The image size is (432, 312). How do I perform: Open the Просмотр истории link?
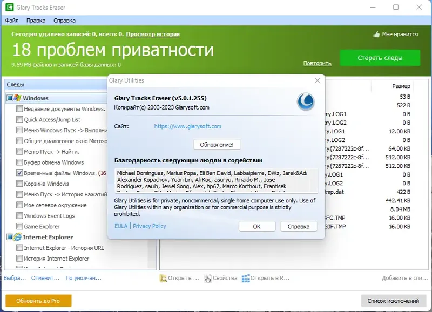point(153,34)
